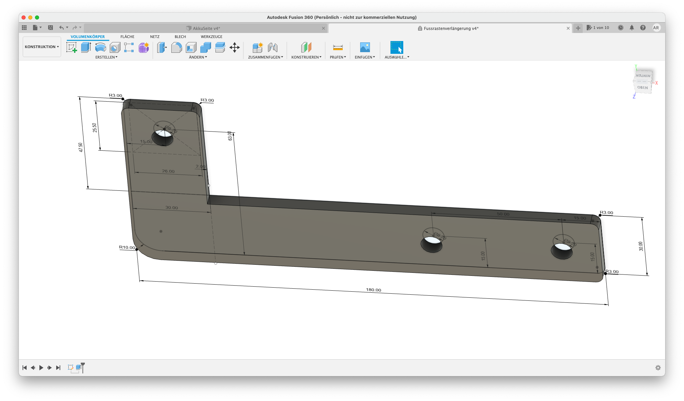Select the Extrude tool
Image resolution: width=684 pixels, height=401 pixels.
[86, 47]
